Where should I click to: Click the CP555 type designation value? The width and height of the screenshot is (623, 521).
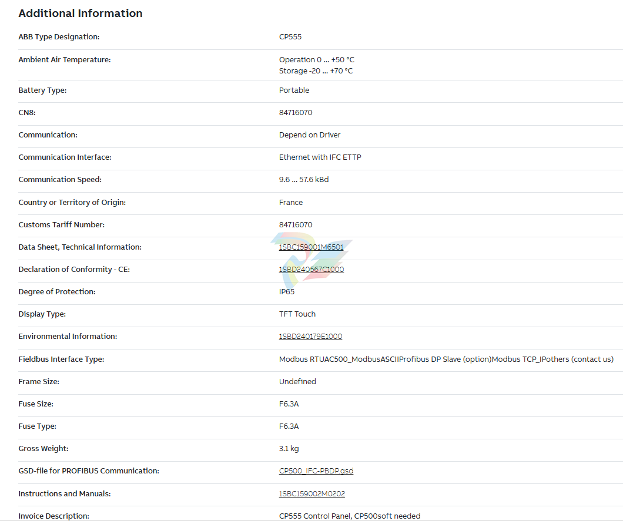click(x=290, y=37)
